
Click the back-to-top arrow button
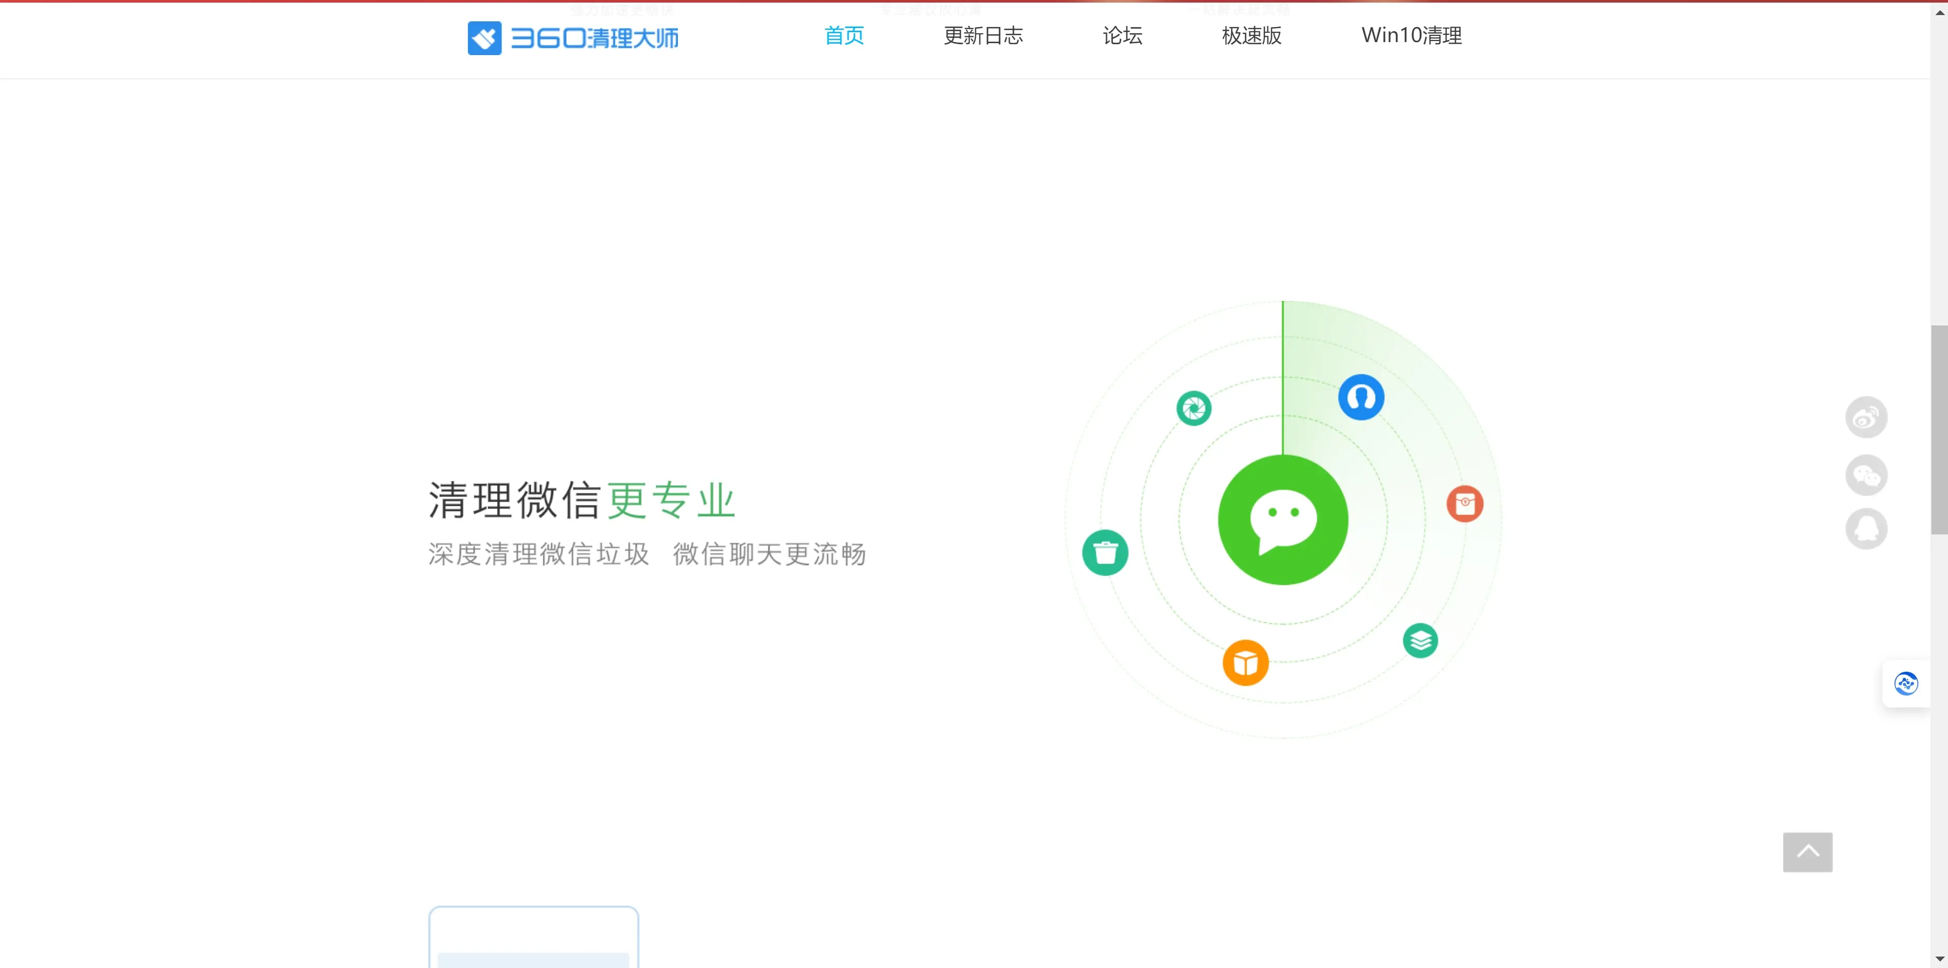pyautogui.click(x=1807, y=852)
